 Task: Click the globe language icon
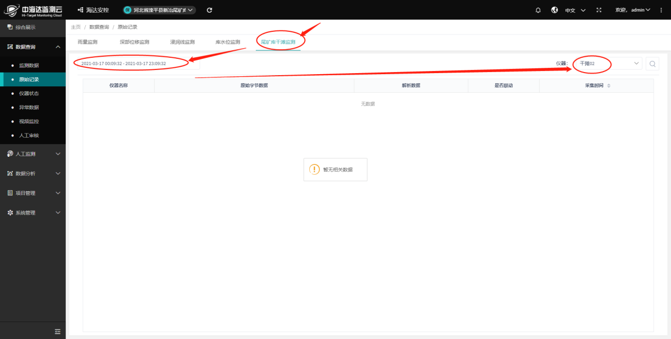pos(554,10)
